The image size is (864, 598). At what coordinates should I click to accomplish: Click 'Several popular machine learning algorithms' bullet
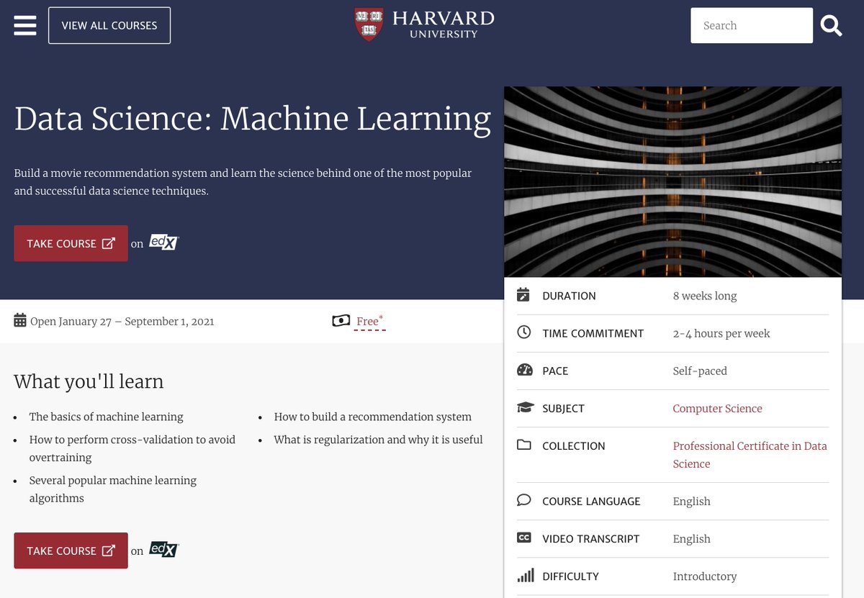coord(113,489)
